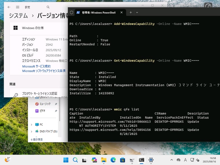Viewport: 220px width, 165px height.
Task: Expand the DVD ドライブ (D:) chevron
Action: tap(32, 131)
